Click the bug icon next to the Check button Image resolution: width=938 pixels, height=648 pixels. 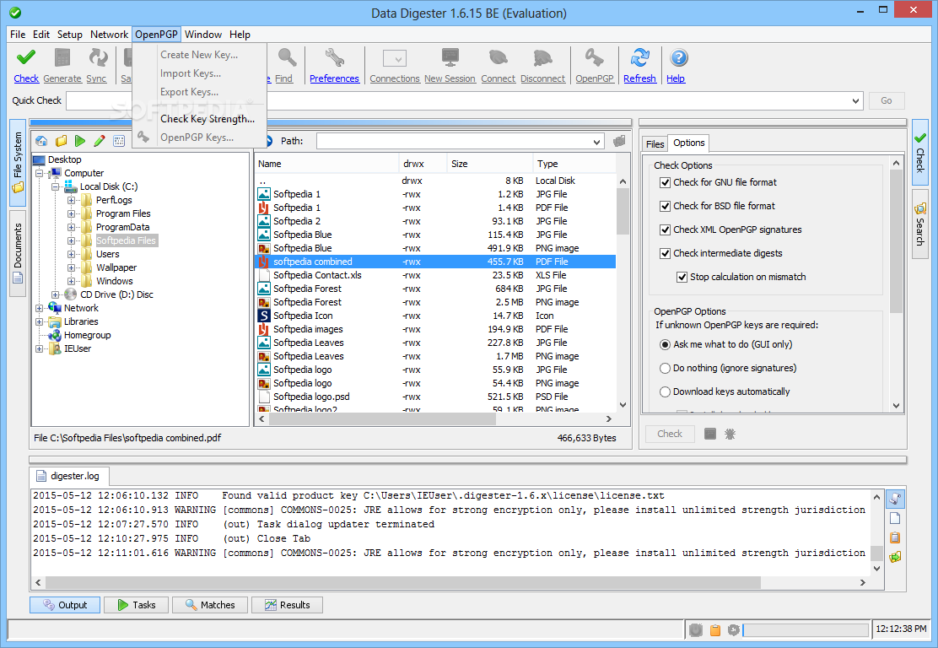(x=730, y=434)
